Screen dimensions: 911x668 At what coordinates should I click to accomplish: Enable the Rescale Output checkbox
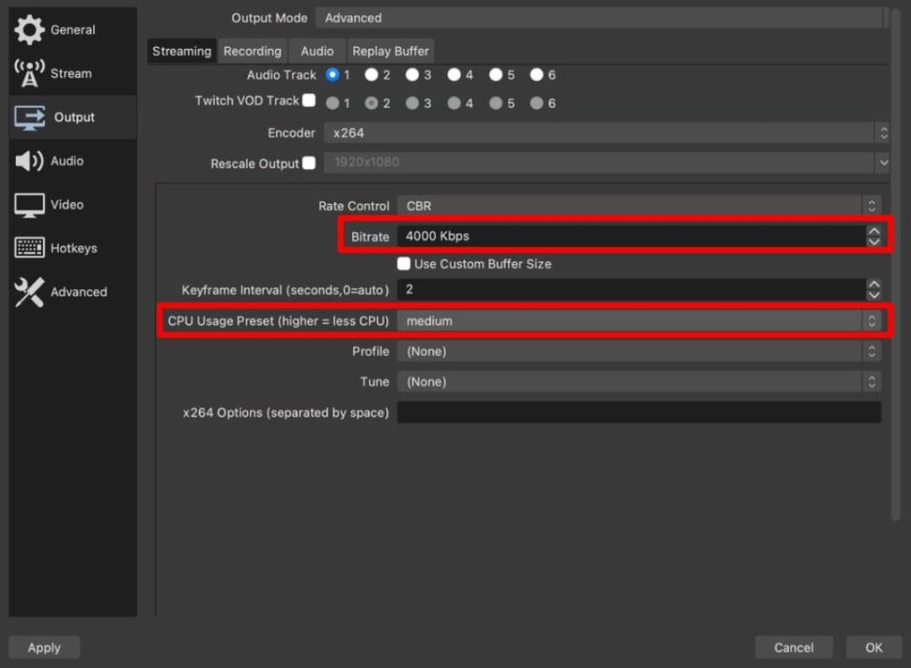(x=310, y=163)
